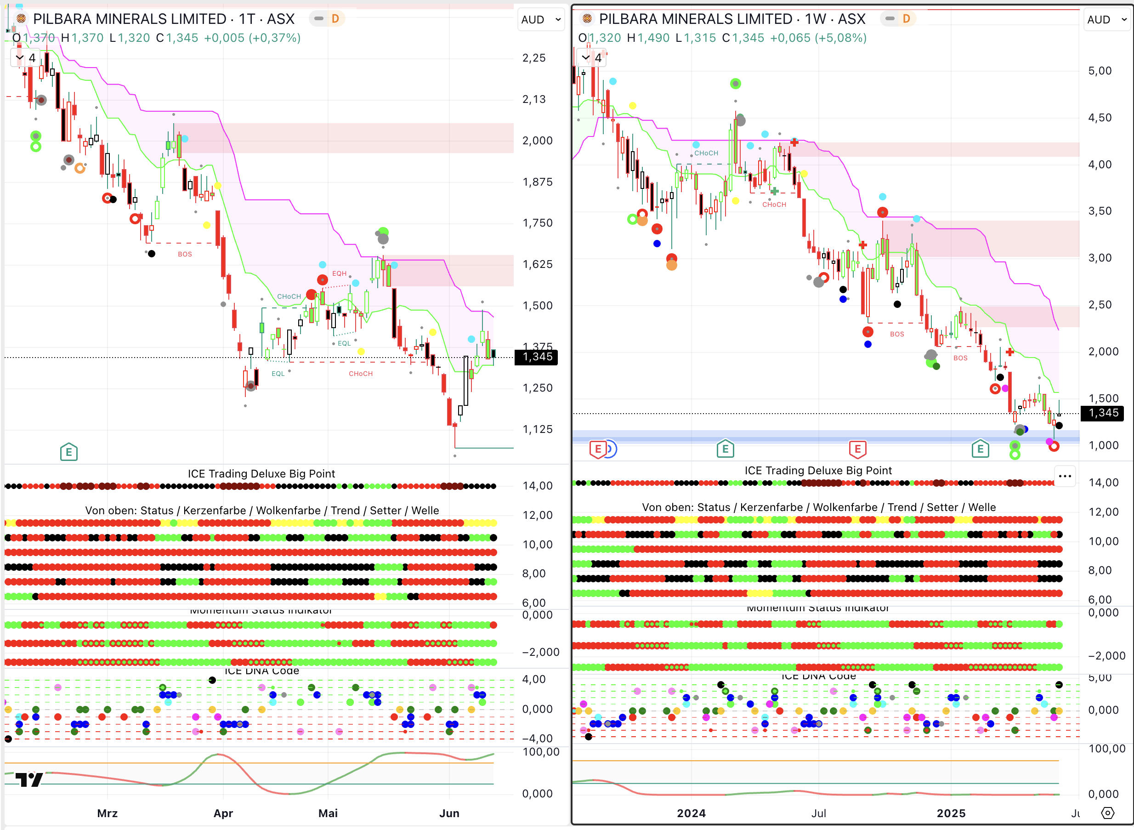Click the TradingView logo in daily chart

coord(28,779)
